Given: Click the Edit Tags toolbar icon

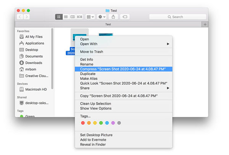Looking at the screenshot, I should click(x=125, y=17).
